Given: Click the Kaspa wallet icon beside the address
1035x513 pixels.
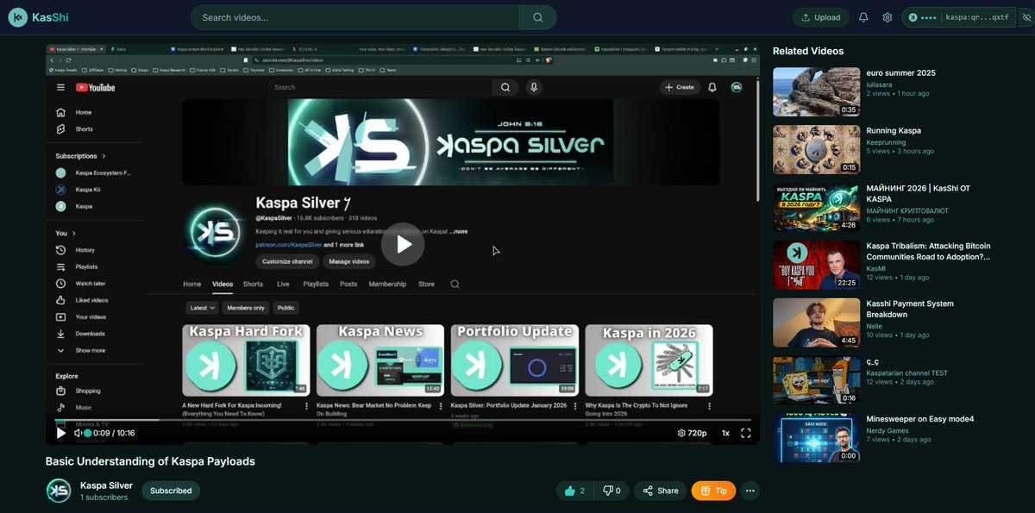Looking at the screenshot, I should click(x=912, y=16).
